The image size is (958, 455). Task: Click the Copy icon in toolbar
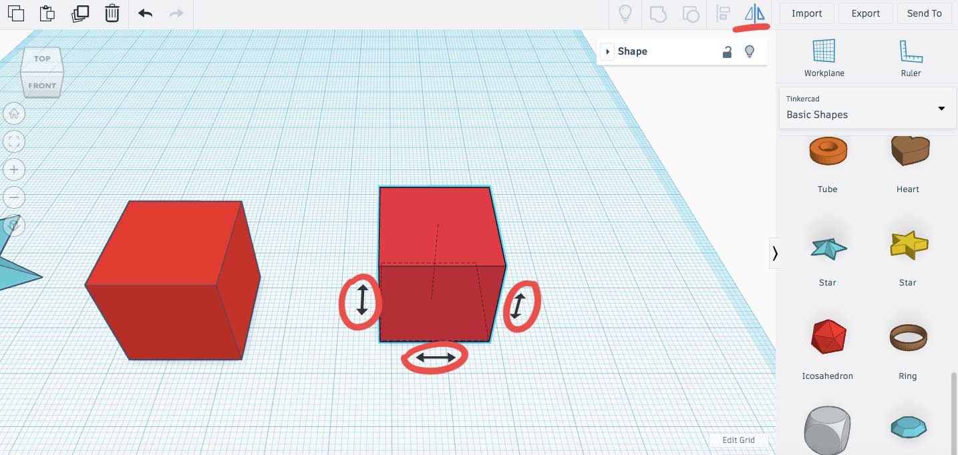coord(15,13)
